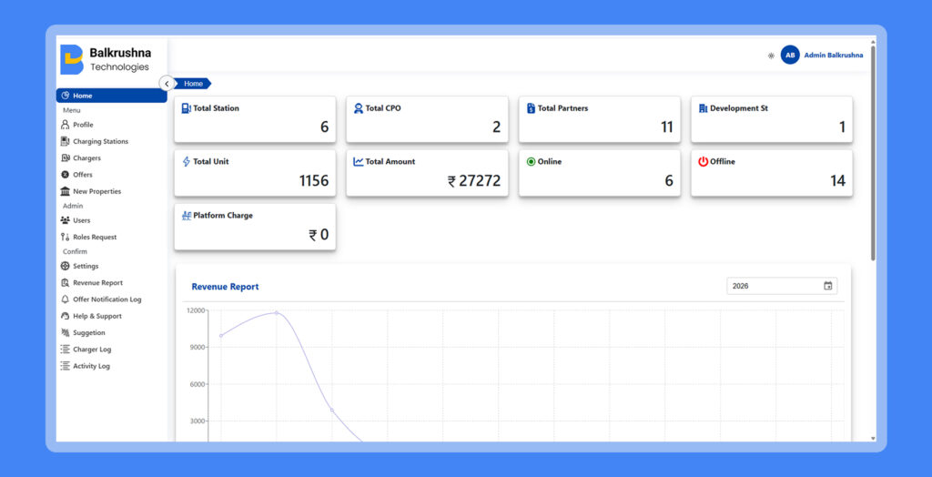This screenshot has height=477, width=932.
Task: Click the Settings gear icon in sidebar
Action: pos(66,266)
